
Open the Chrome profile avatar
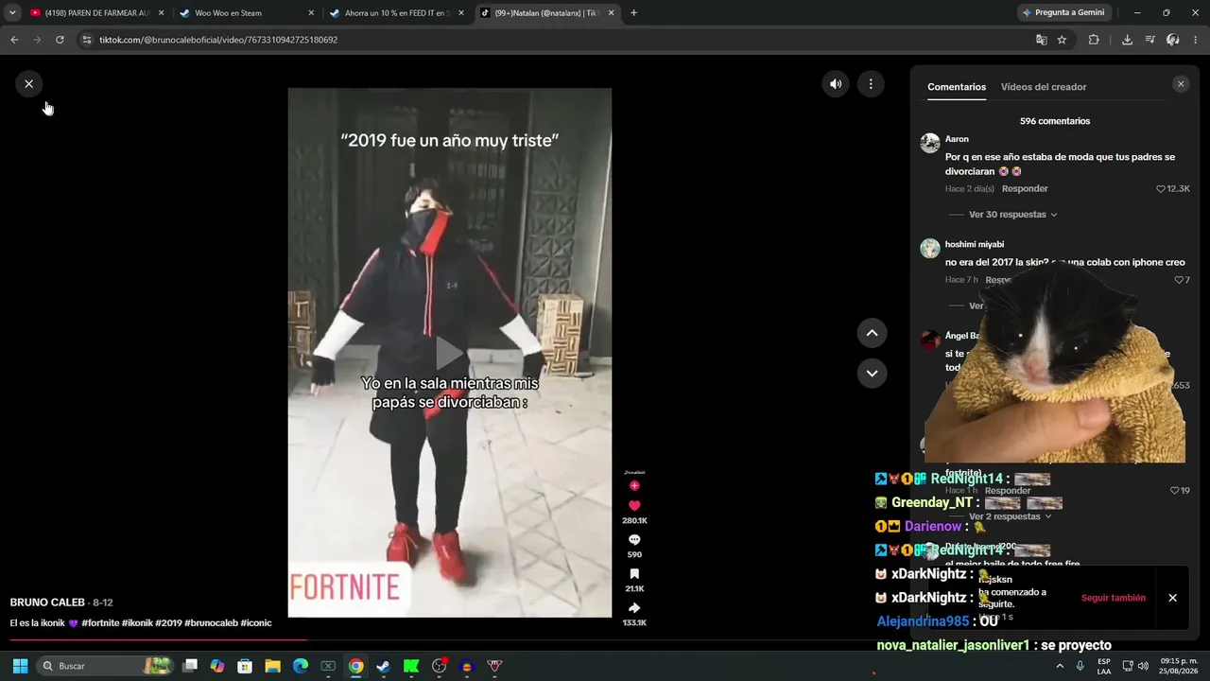coord(1172,40)
